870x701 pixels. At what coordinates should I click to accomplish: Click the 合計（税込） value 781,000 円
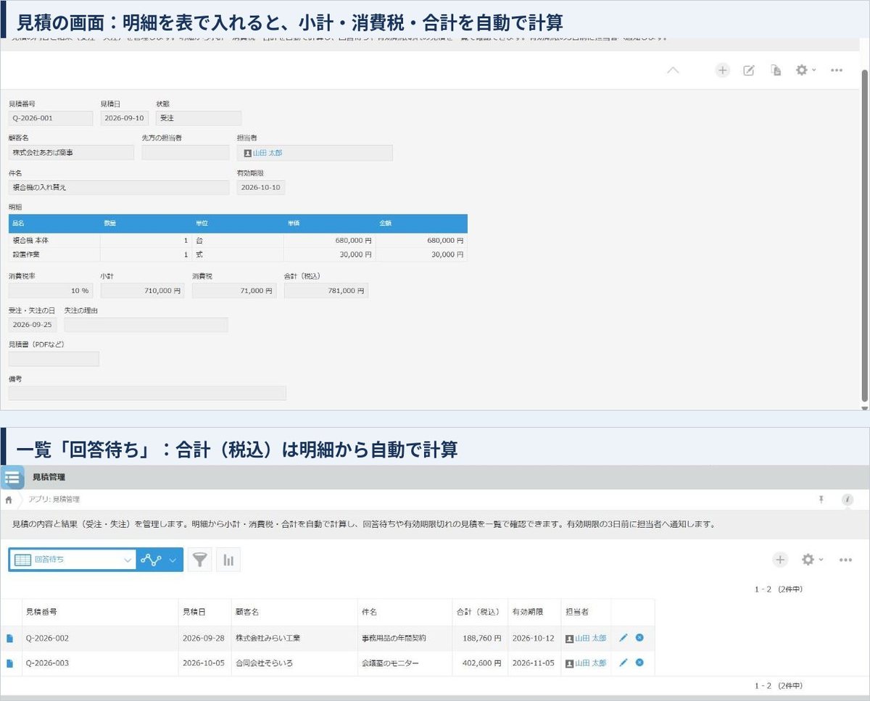point(326,291)
